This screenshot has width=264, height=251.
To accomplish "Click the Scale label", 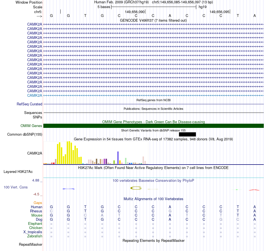I will 38,7.
